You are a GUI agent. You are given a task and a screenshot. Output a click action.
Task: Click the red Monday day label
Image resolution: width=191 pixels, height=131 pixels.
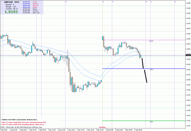coord(102,127)
